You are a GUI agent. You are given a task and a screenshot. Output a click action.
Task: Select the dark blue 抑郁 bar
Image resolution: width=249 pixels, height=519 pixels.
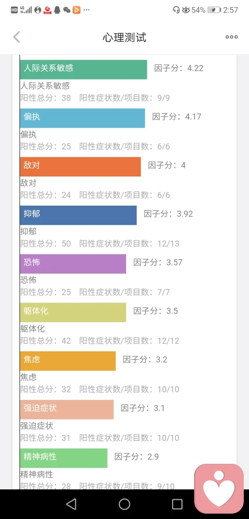pos(78,215)
